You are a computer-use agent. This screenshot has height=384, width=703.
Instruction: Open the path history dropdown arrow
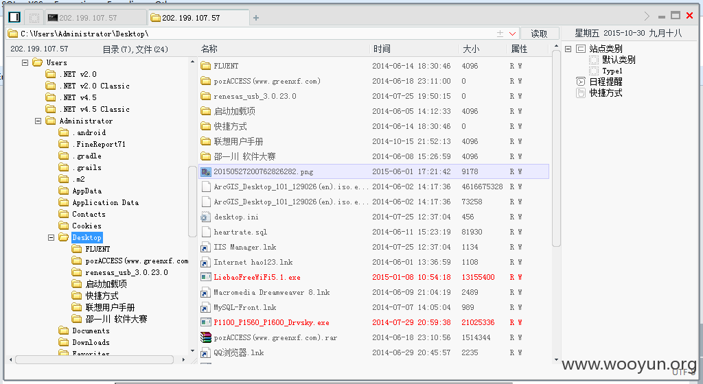tap(512, 34)
